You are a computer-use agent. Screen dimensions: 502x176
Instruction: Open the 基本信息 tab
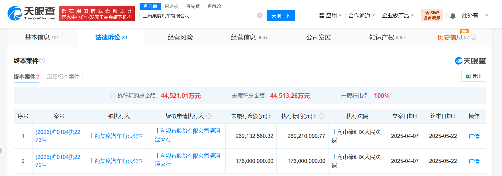pos(42,38)
